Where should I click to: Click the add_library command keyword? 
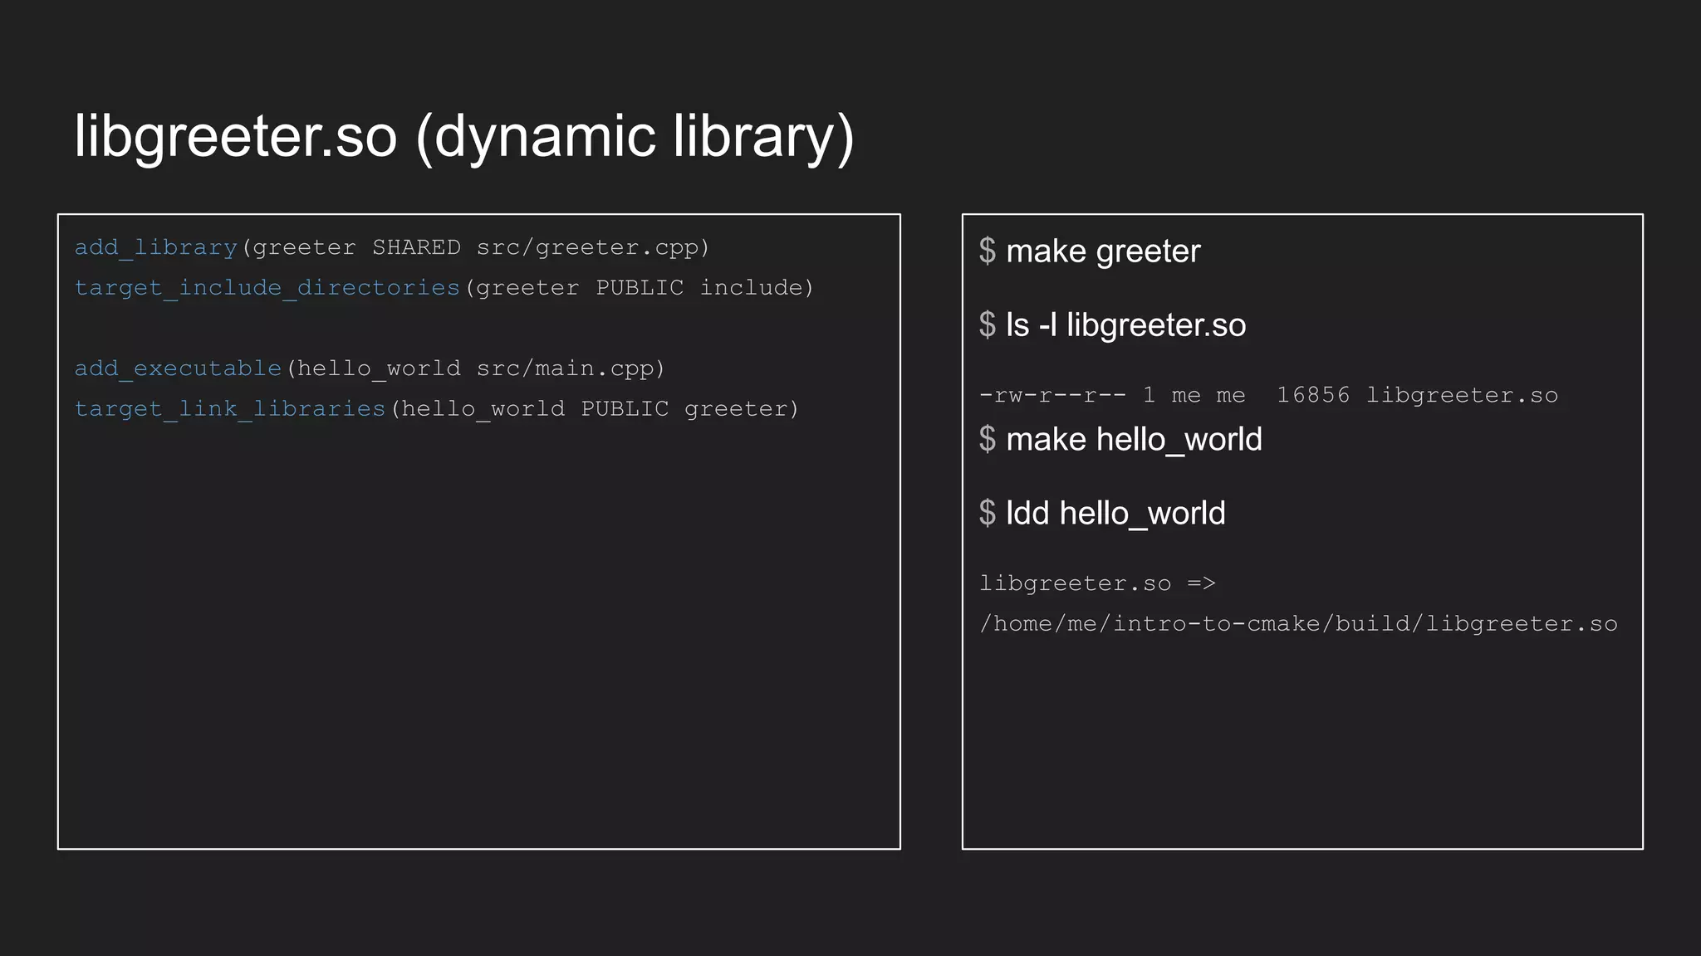(x=156, y=247)
